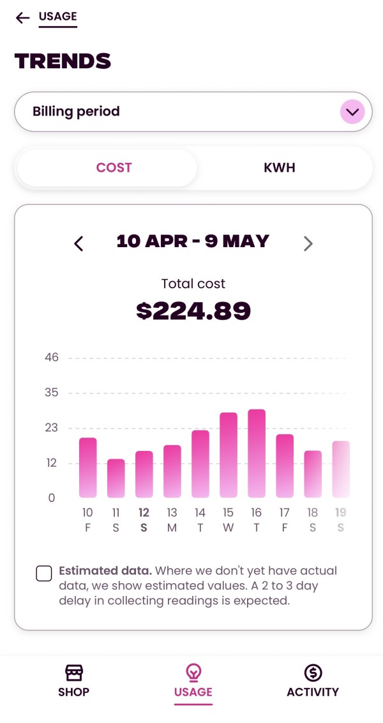
Task: Go to previous billing period chevron
Action: (x=79, y=243)
